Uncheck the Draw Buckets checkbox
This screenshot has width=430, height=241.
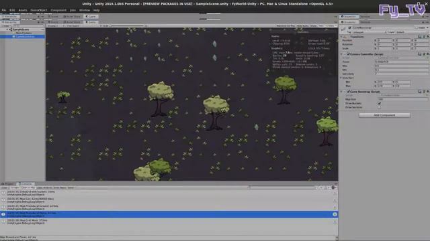pyautogui.click(x=379, y=103)
